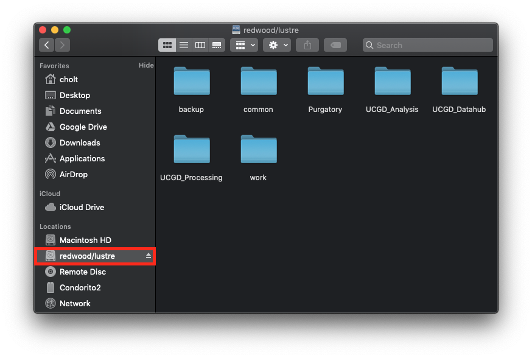Viewport: 532px width, 358px height.
Task: Open the cholt home folder in the sidebar
Action: tap(95, 79)
